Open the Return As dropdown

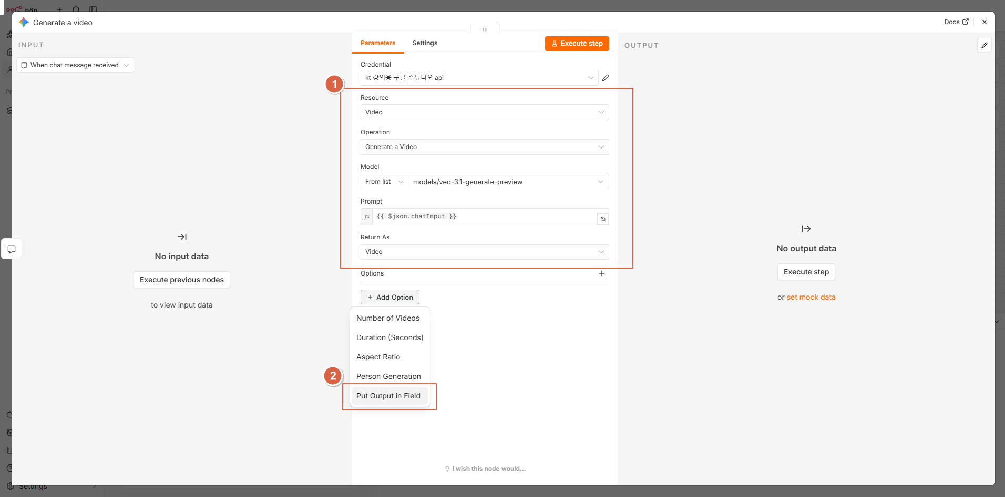[485, 252]
